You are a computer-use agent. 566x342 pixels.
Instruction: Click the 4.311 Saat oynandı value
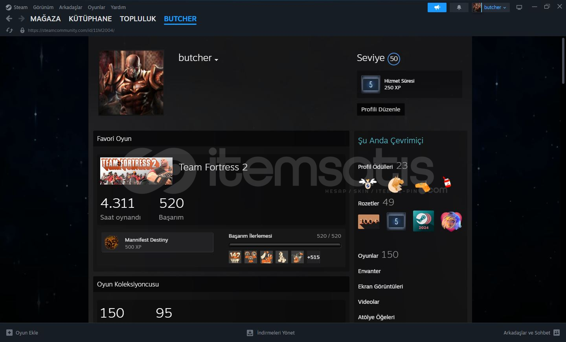118,203
